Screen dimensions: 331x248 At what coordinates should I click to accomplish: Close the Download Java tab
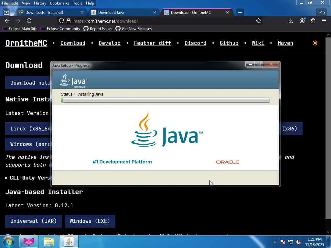click(x=155, y=13)
